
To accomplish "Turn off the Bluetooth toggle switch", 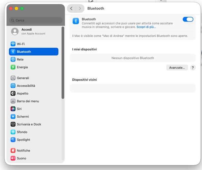I will pyautogui.click(x=188, y=20).
